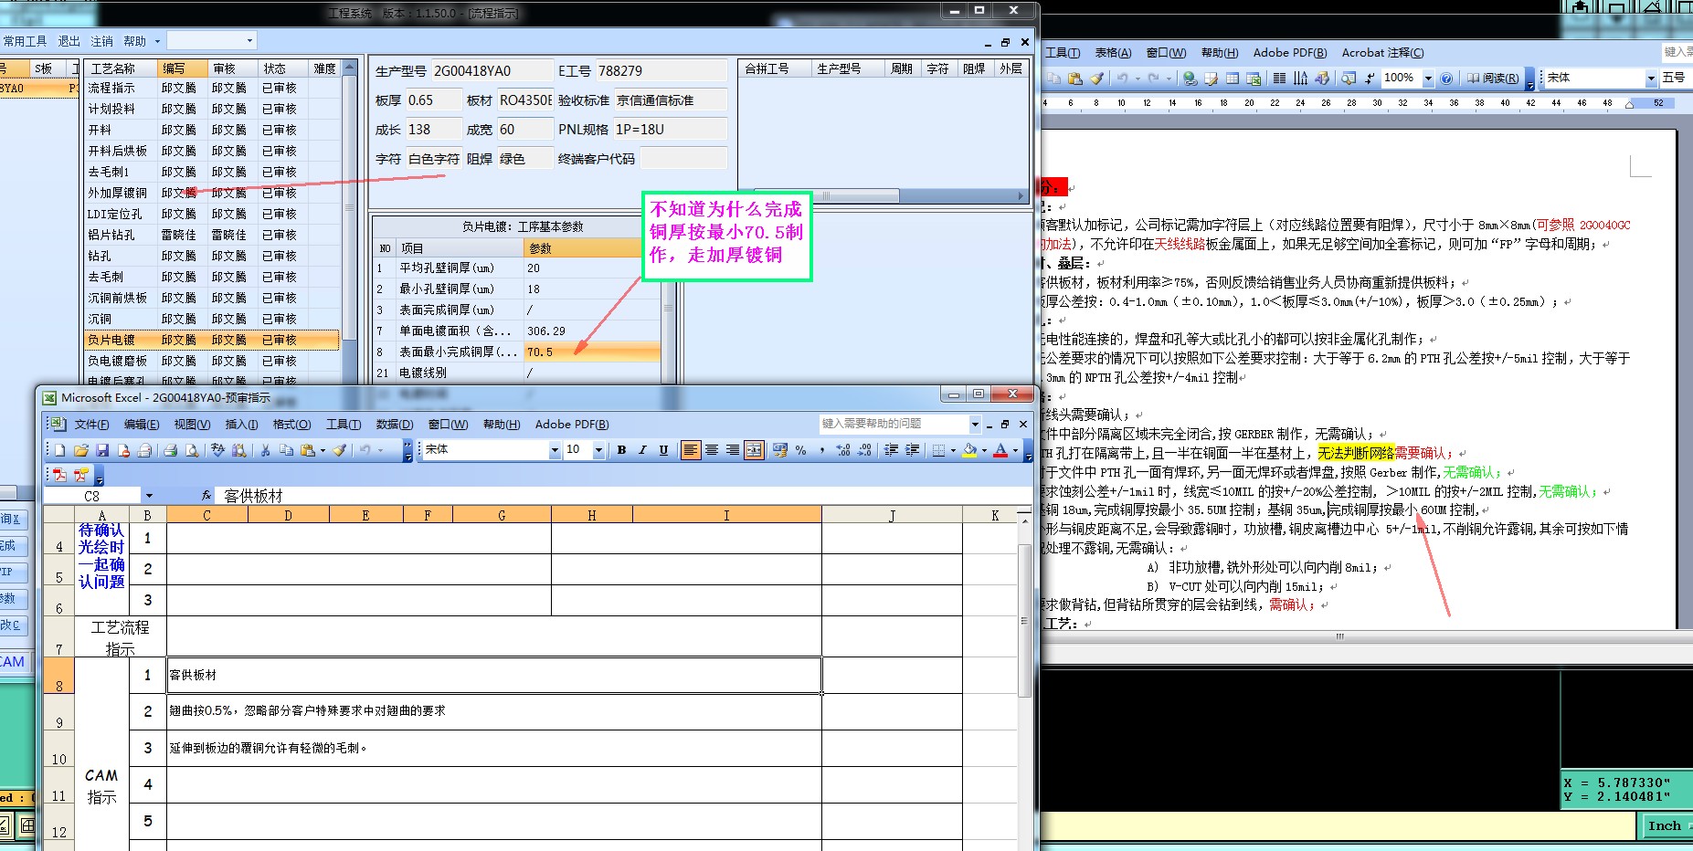The width and height of the screenshot is (1693, 851).
Task: Click the New workbook icon in Excel
Action: coord(59,450)
